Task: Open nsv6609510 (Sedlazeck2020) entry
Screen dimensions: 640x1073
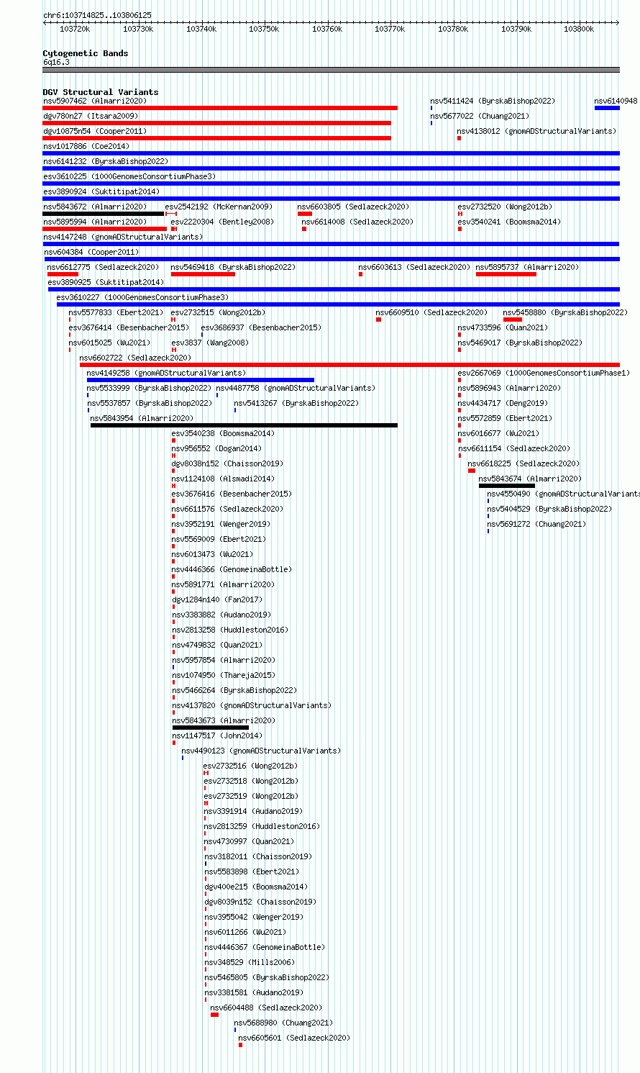Action: [431, 313]
